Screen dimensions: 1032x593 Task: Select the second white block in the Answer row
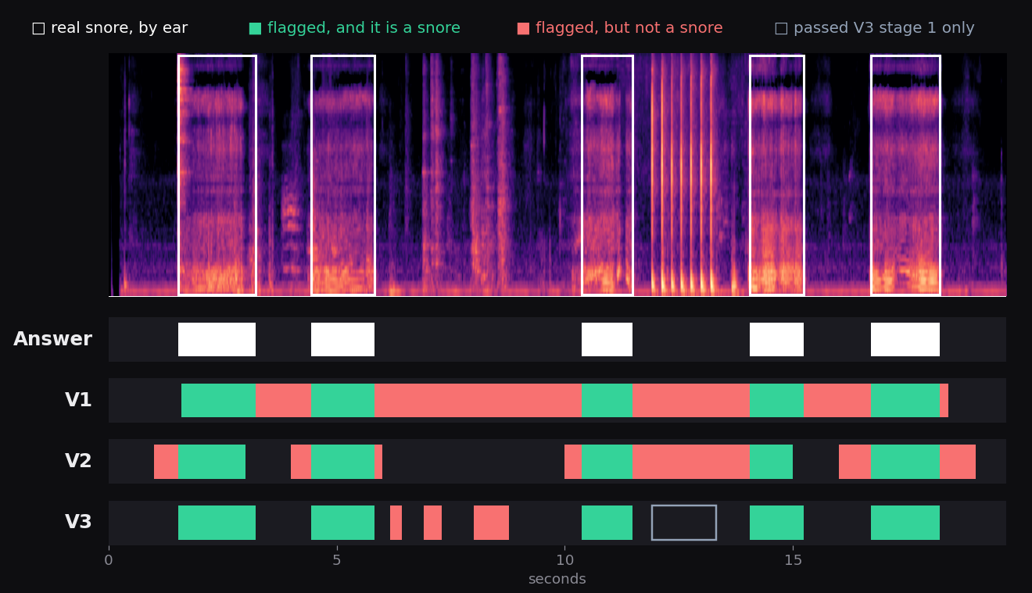(x=342, y=340)
